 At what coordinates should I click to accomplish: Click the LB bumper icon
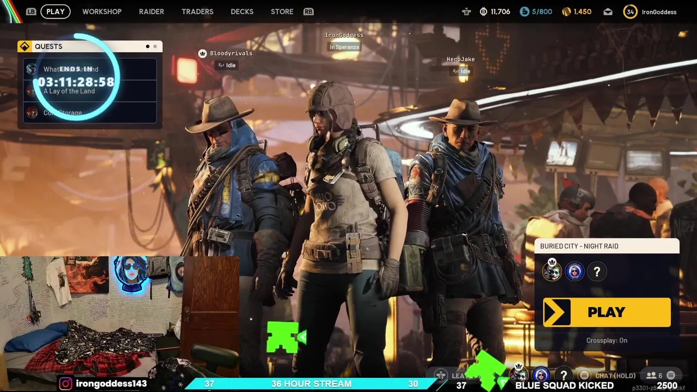click(x=31, y=11)
